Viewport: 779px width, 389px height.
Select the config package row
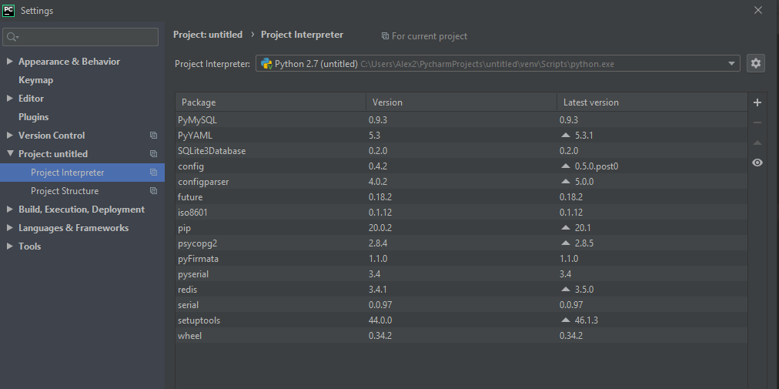coord(461,166)
